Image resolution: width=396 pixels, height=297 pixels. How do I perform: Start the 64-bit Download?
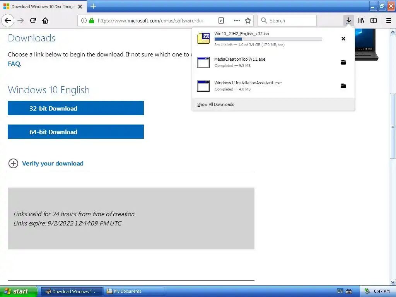(x=76, y=131)
